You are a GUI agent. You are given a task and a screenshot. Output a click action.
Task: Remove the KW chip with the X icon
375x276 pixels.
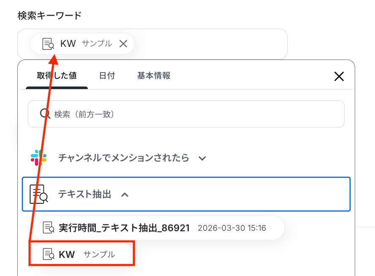pos(123,43)
